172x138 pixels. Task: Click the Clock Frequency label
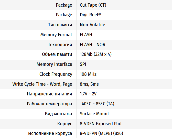coord(56,74)
